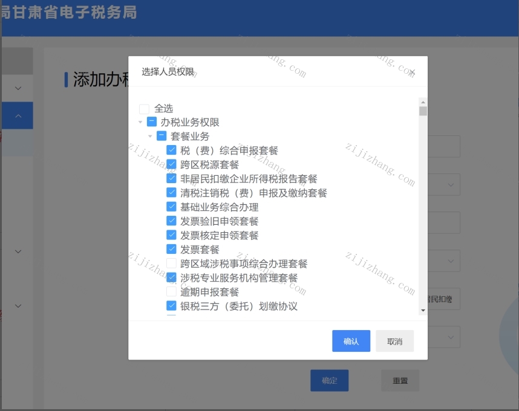Expand third sidebar menu chevron
519x411 pixels.
19,251
